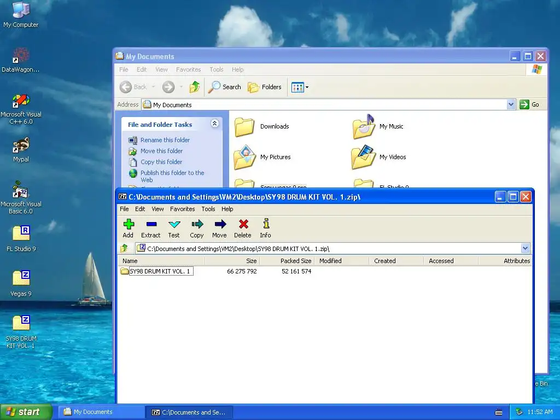The height and width of the screenshot is (420, 560).
Task: Click Up folder icon in My Documents
Action: tap(195, 87)
